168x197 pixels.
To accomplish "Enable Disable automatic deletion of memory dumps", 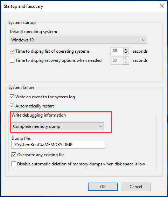I will [14, 164].
